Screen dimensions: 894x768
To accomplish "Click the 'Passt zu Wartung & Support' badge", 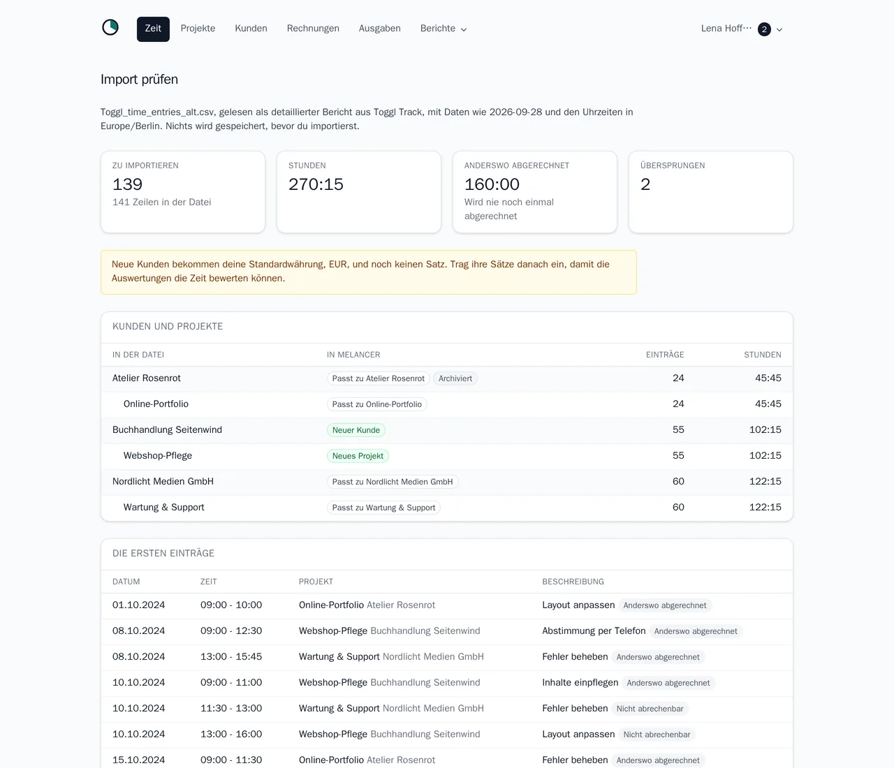I will tap(383, 508).
